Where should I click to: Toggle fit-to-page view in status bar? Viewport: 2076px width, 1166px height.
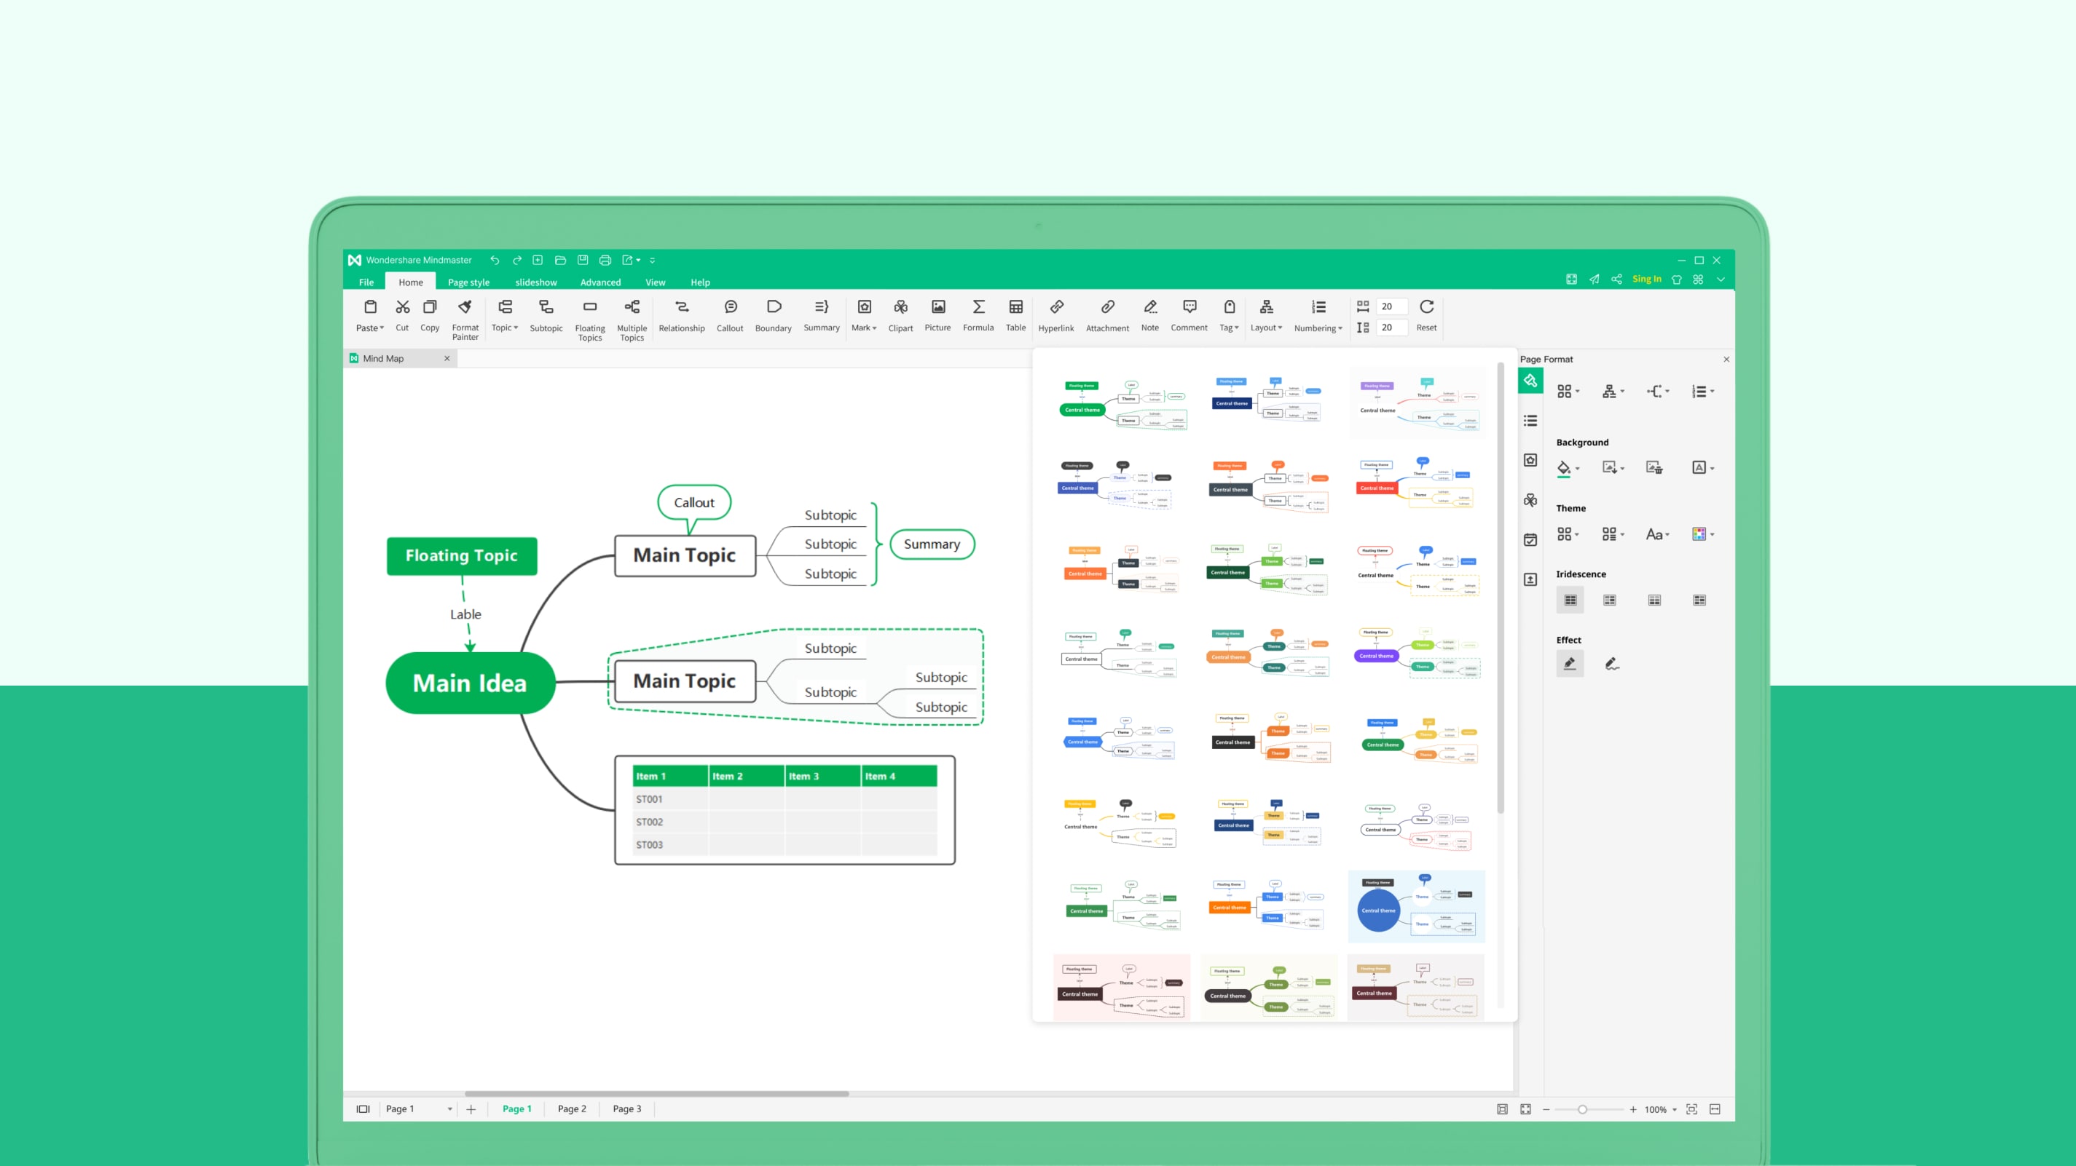click(1502, 1110)
